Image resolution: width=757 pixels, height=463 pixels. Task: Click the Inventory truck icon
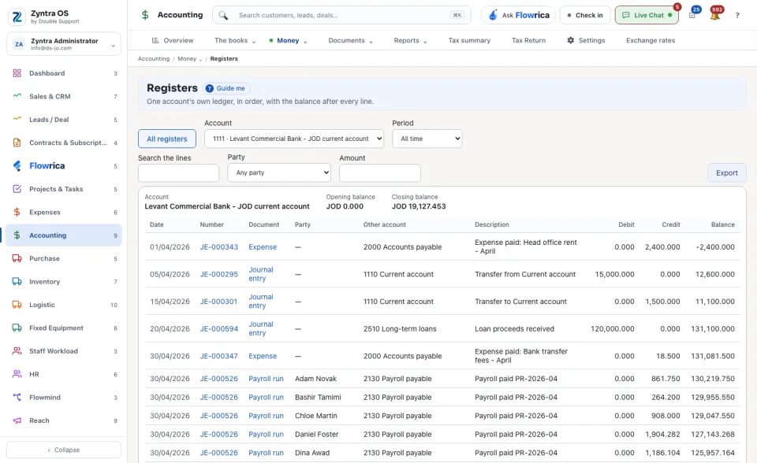tap(17, 282)
